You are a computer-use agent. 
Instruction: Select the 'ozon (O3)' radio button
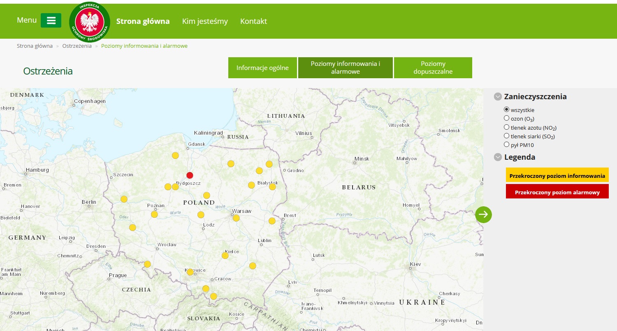507,118
